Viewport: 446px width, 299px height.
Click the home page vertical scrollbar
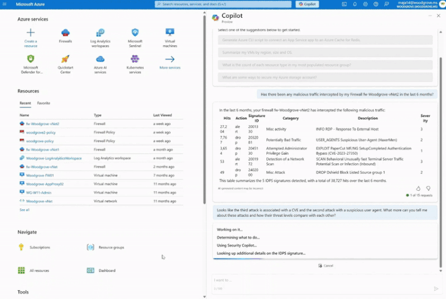pos(204,110)
